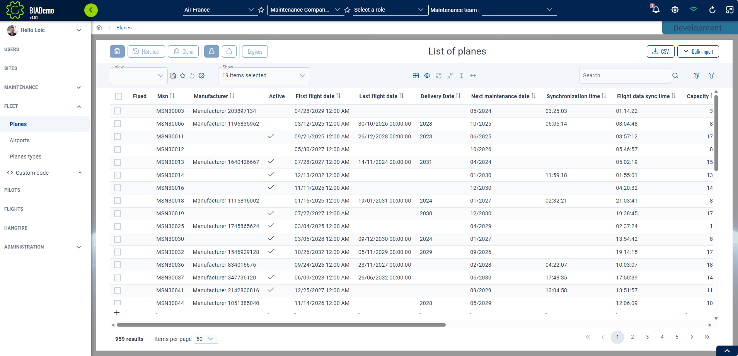Click the CSV export button
738x356 pixels.
coord(660,51)
